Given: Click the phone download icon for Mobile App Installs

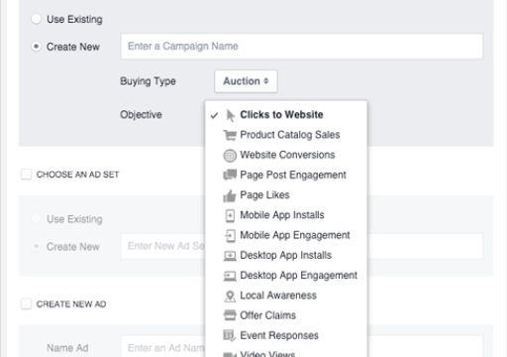Looking at the screenshot, I should click(230, 215).
